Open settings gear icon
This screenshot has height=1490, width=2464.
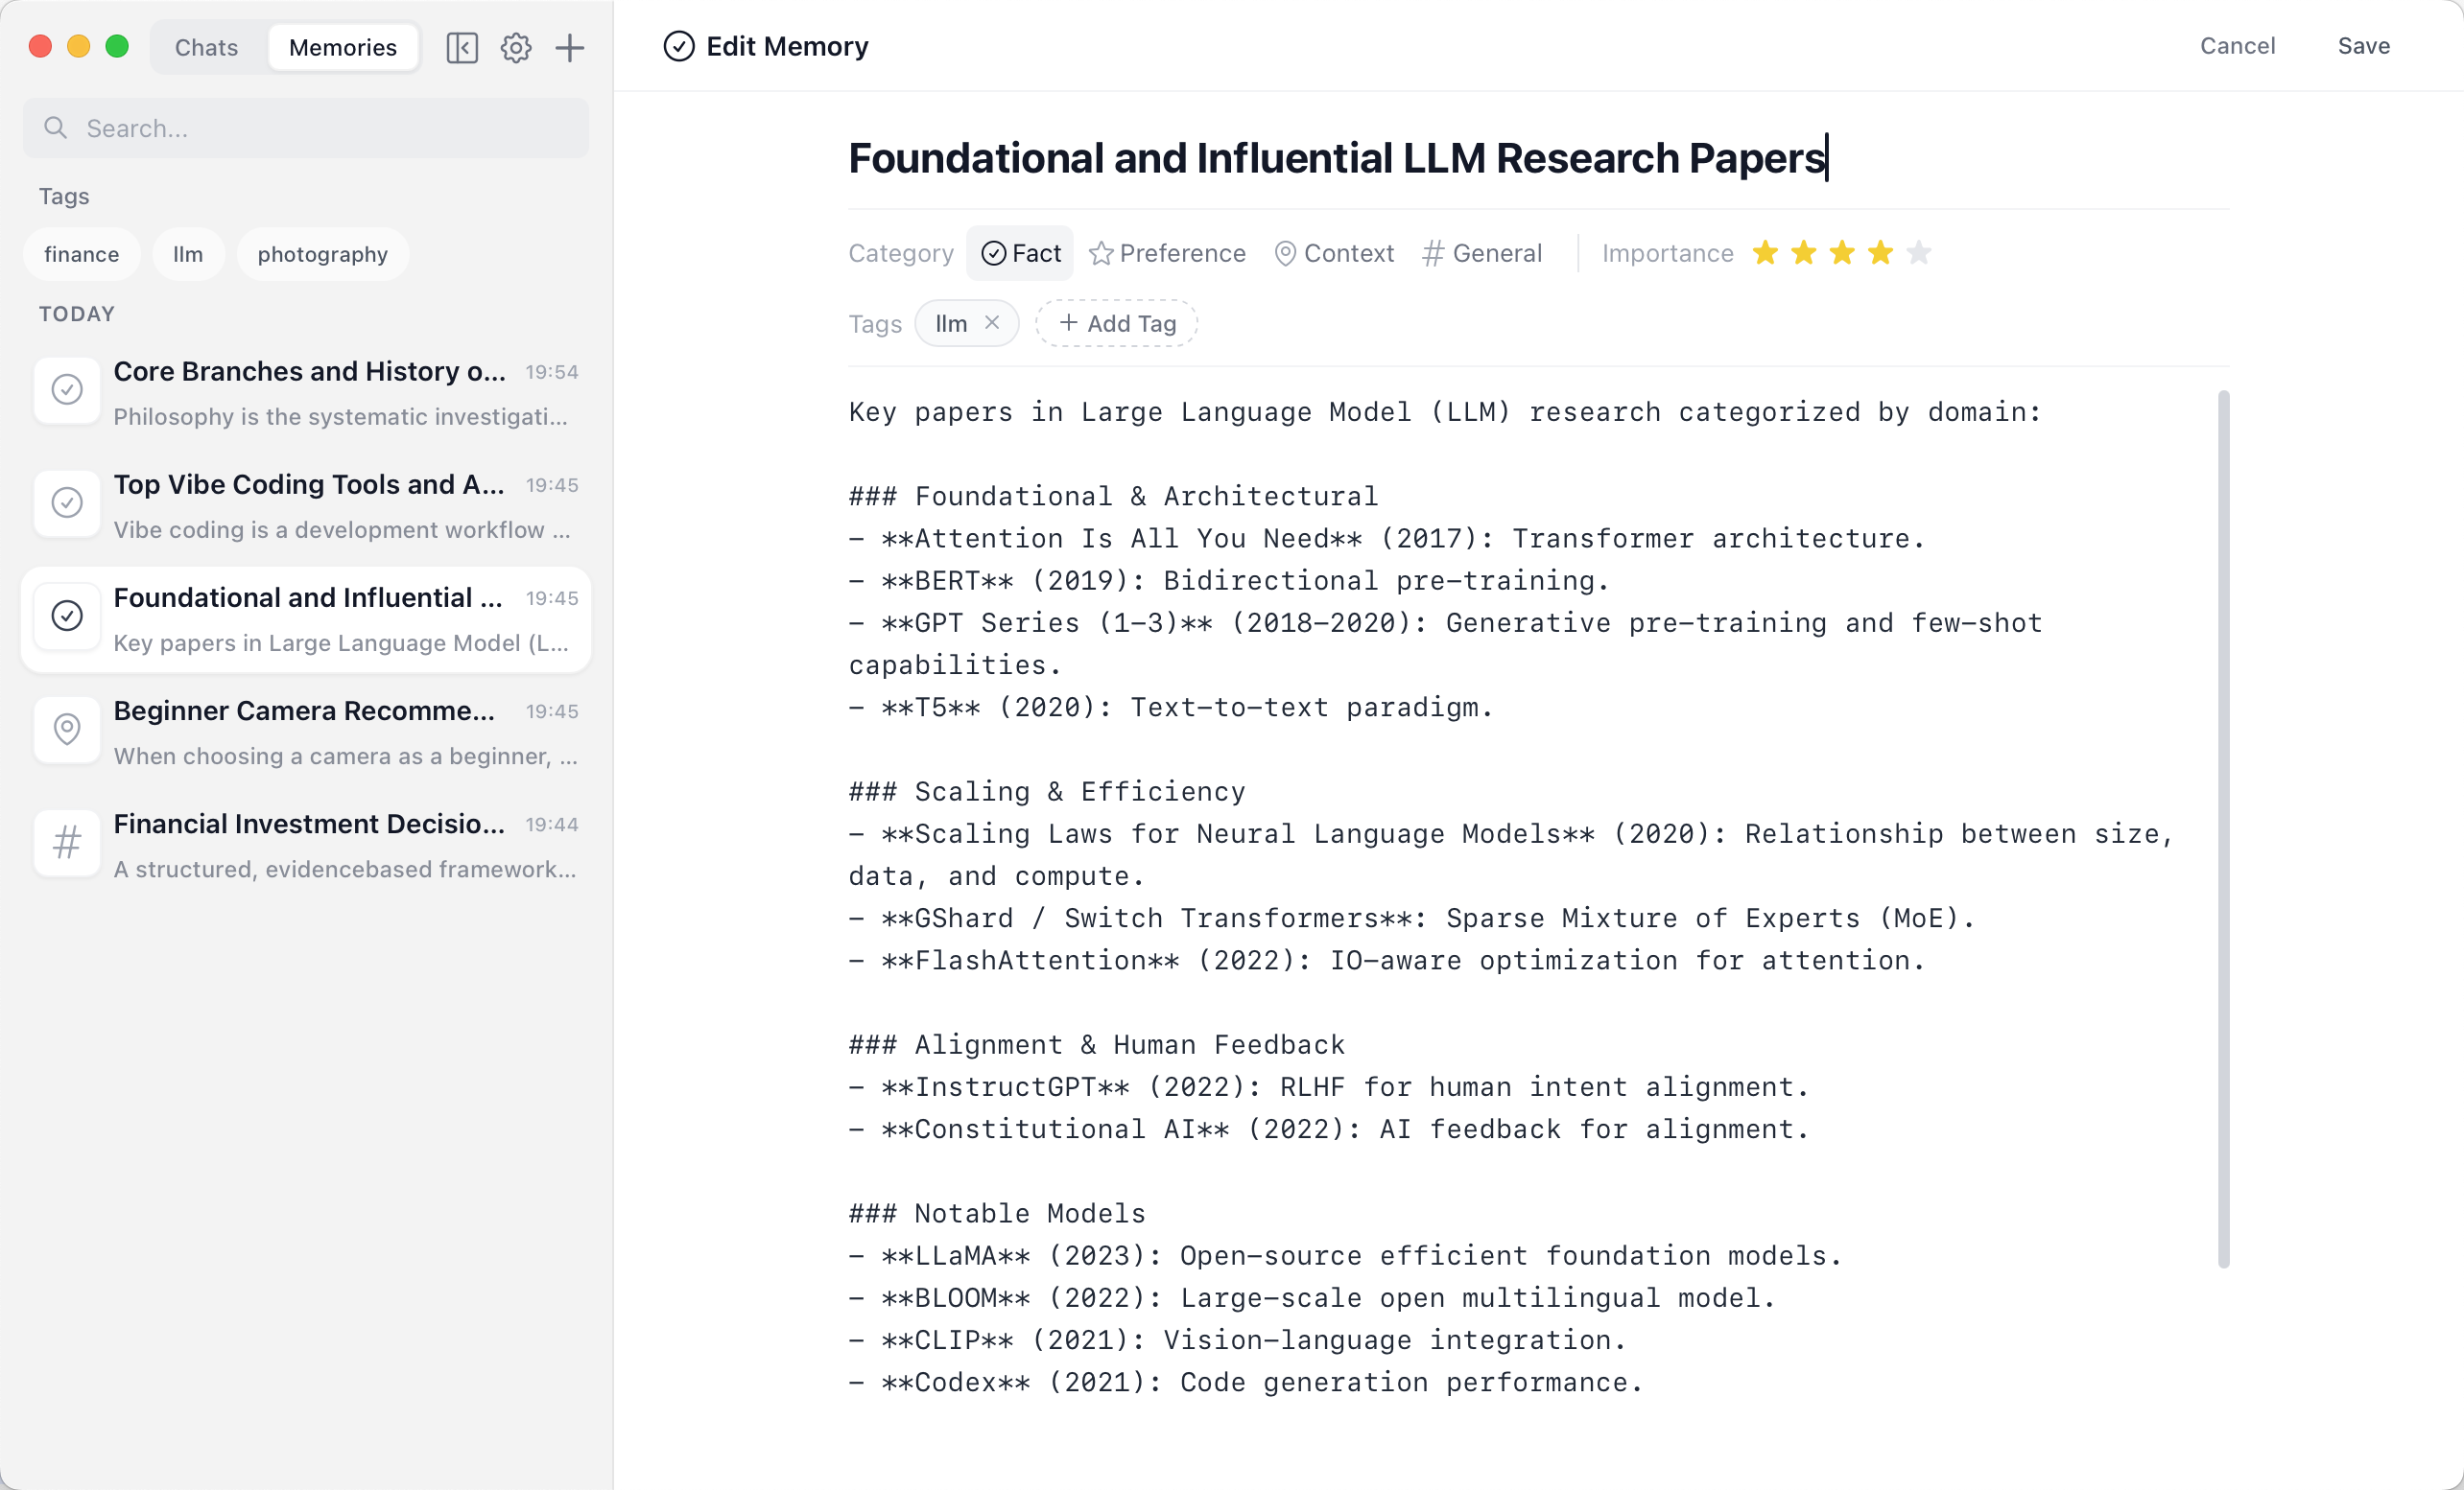516,47
